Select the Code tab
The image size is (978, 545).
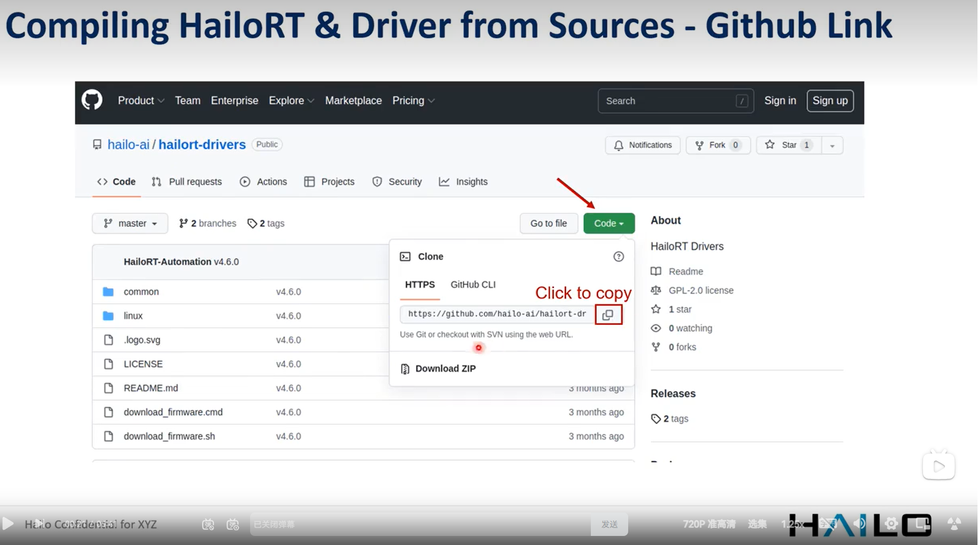pyautogui.click(x=116, y=182)
